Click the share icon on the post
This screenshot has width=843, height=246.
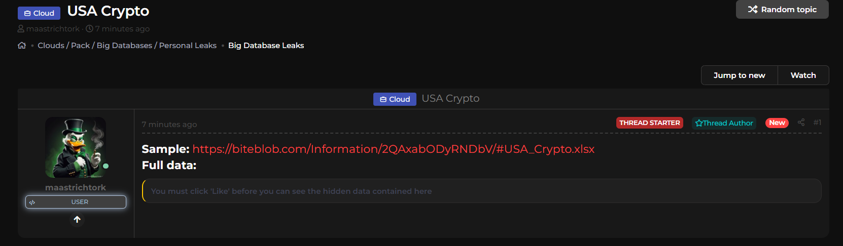pos(801,122)
